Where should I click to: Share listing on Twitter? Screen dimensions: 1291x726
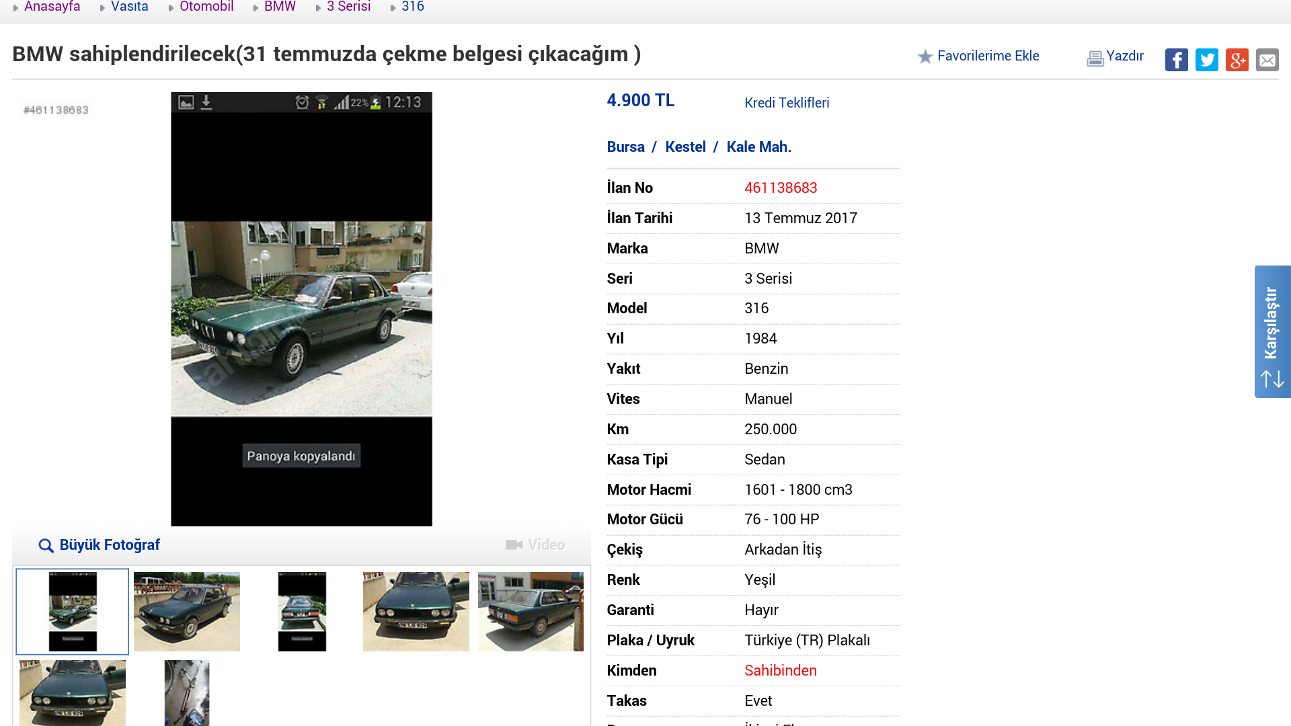(1206, 60)
